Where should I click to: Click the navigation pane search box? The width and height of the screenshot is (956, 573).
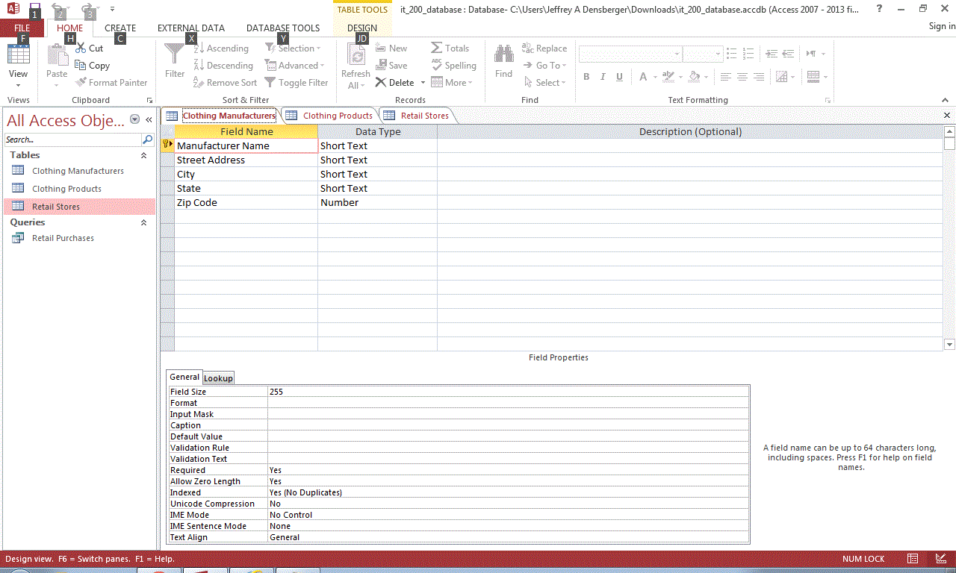71,140
